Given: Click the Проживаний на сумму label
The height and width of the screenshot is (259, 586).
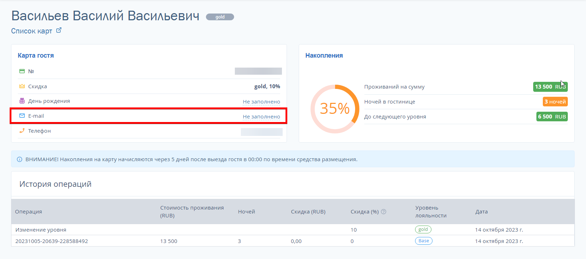Looking at the screenshot, I should pos(394,87).
